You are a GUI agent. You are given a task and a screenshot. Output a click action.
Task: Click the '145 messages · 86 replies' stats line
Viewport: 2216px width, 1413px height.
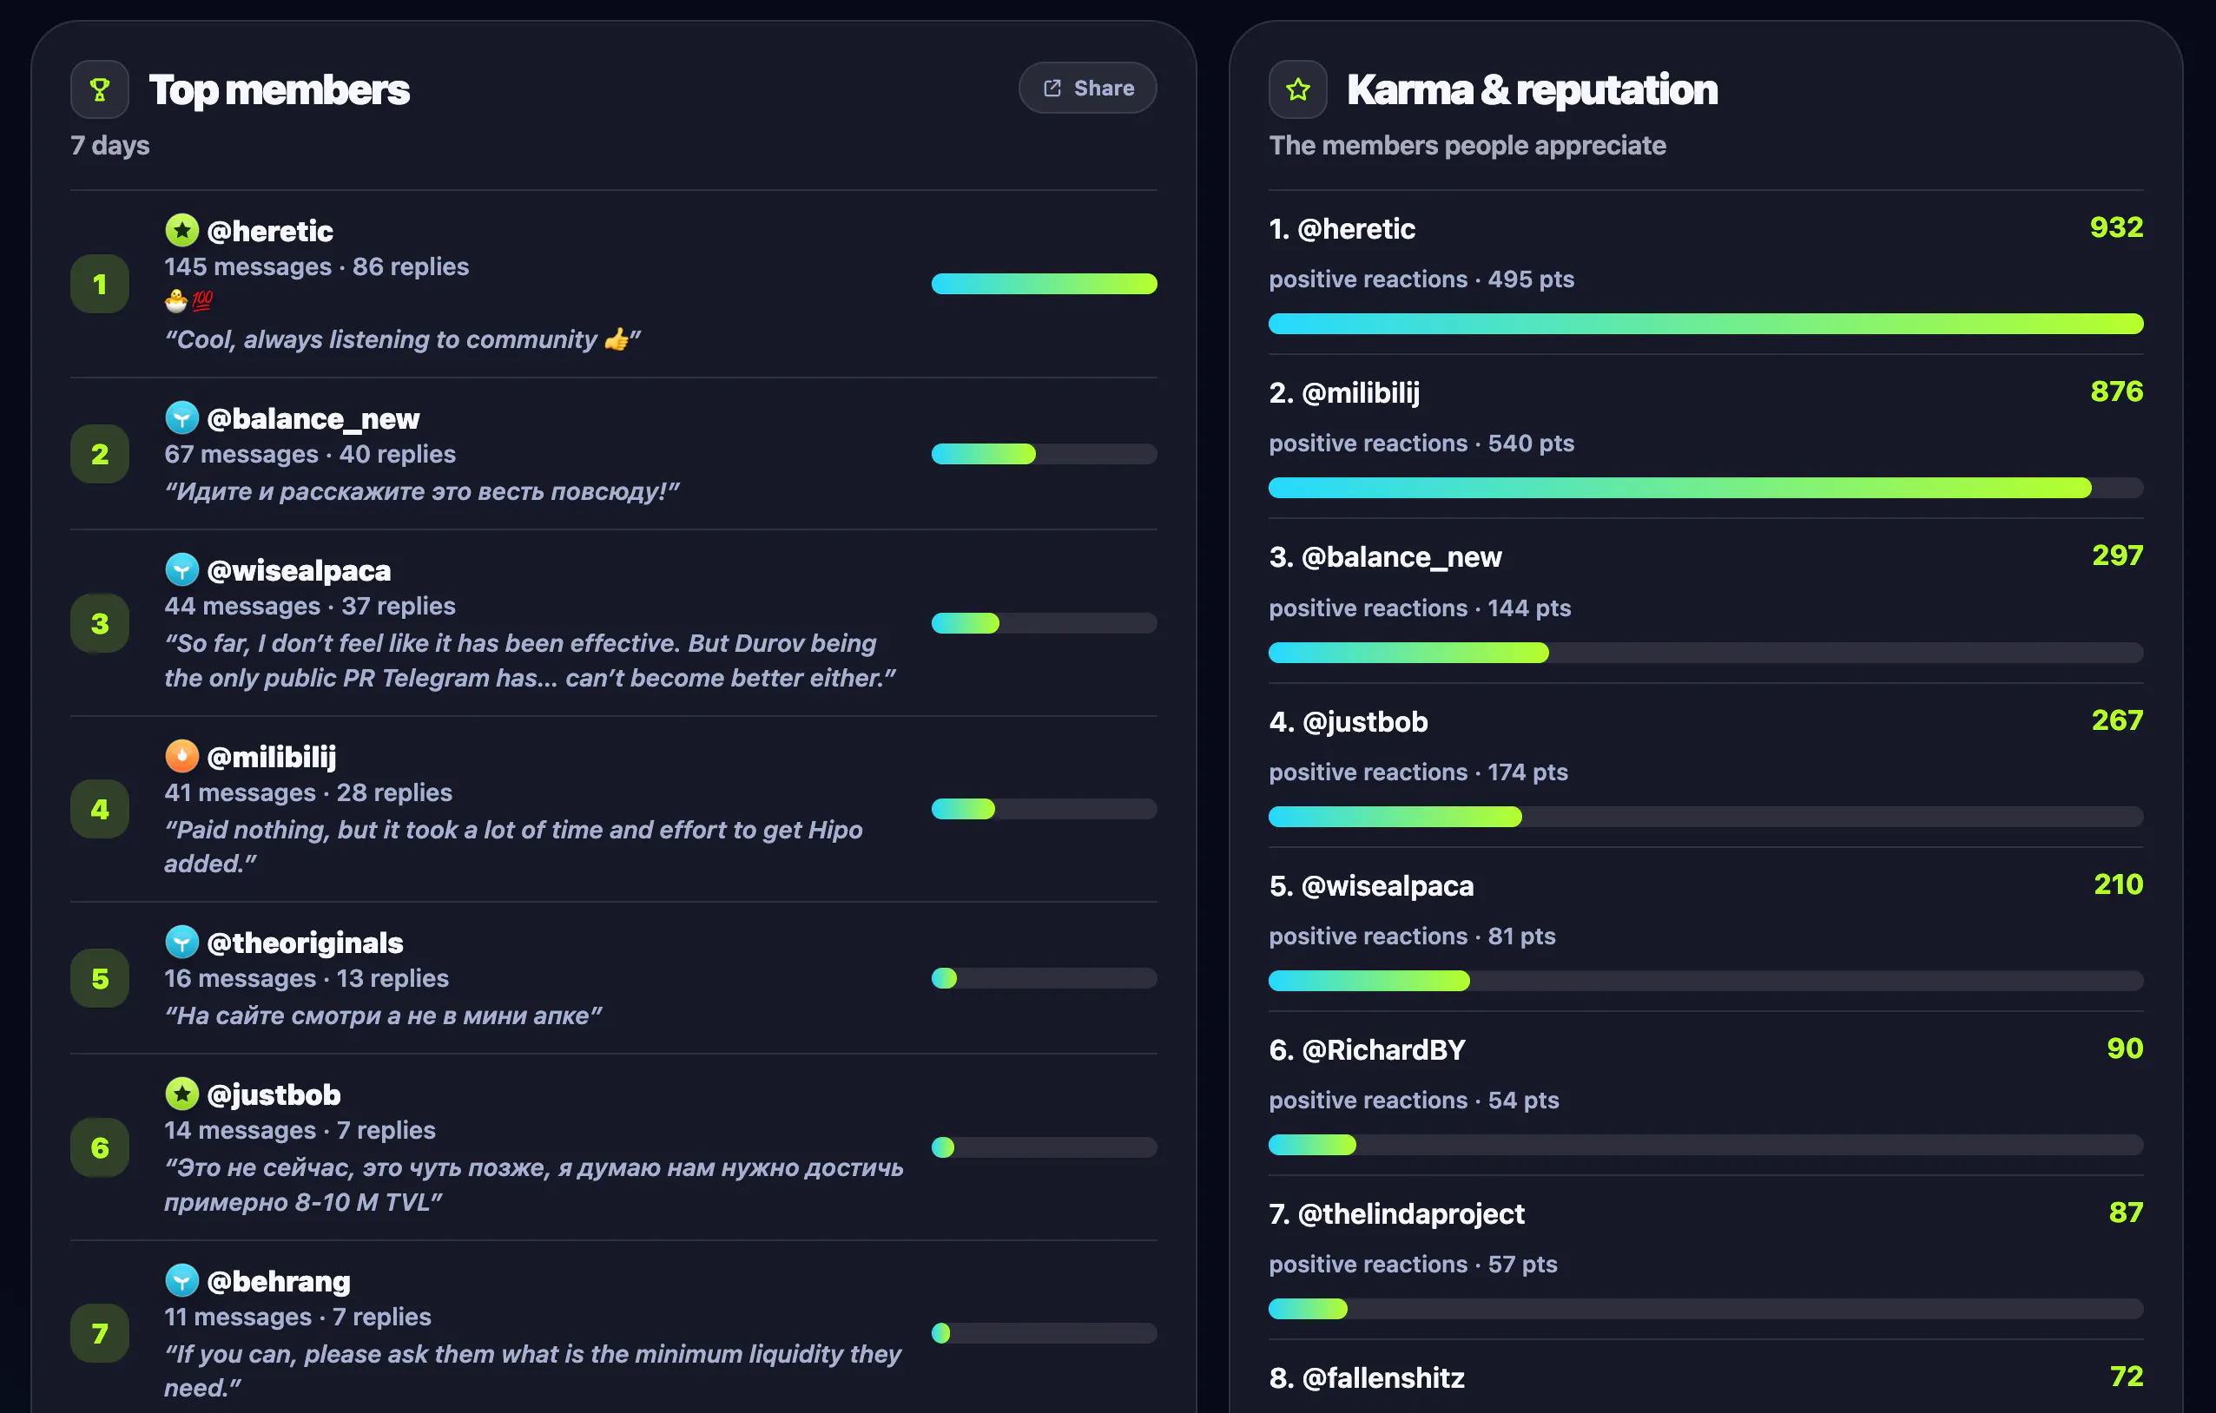(317, 266)
